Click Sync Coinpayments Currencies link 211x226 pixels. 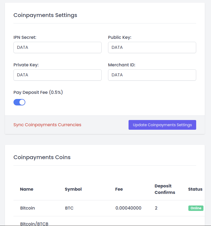pyautogui.click(x=47, y=125)
